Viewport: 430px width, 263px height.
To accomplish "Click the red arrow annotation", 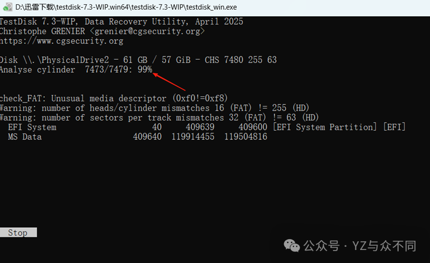I will (170, 81).
